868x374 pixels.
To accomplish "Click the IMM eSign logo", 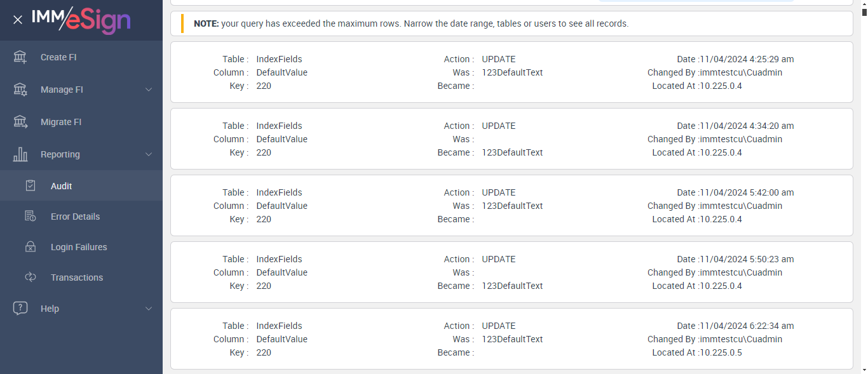I will (x=81, y=20).
